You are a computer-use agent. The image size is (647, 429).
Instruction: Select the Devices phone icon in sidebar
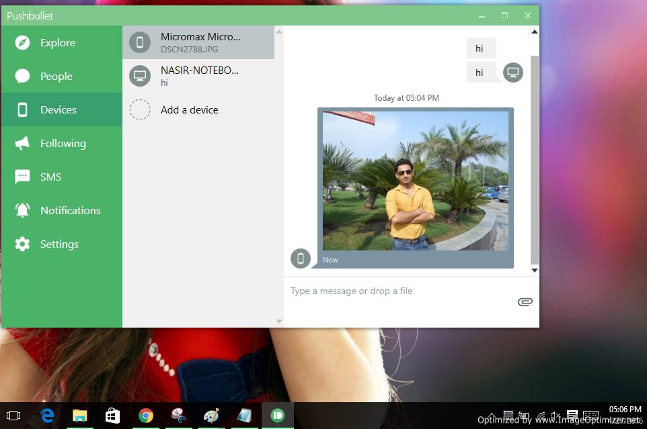point(22,110)
